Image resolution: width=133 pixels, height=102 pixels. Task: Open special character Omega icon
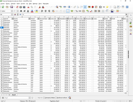tap(100, 7)
